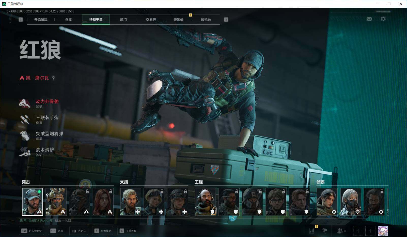Click the 红狼 operator title
Viewport: 407px width, 237px height.
pyautogui.click(x=40, y=50)
